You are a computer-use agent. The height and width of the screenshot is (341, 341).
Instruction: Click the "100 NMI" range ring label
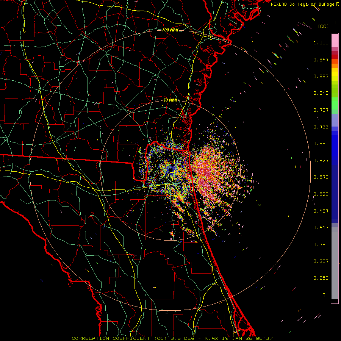(170, 30)
